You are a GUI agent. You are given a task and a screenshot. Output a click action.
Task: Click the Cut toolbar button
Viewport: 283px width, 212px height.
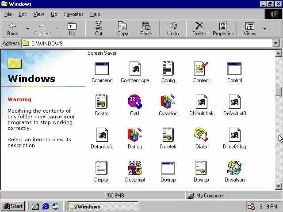[x=99, y=28]
